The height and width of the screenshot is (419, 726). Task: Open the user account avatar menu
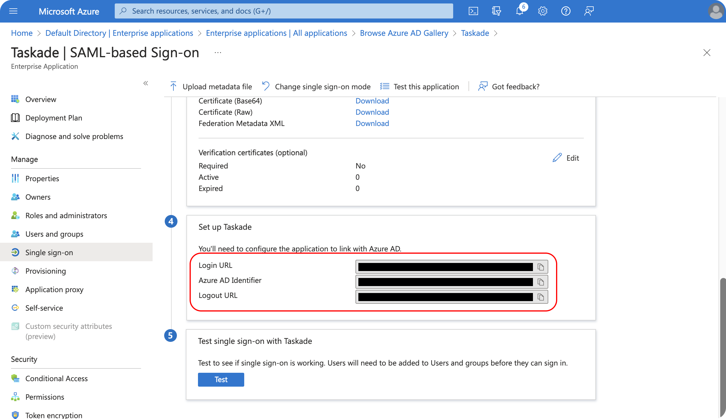[716, 11]
